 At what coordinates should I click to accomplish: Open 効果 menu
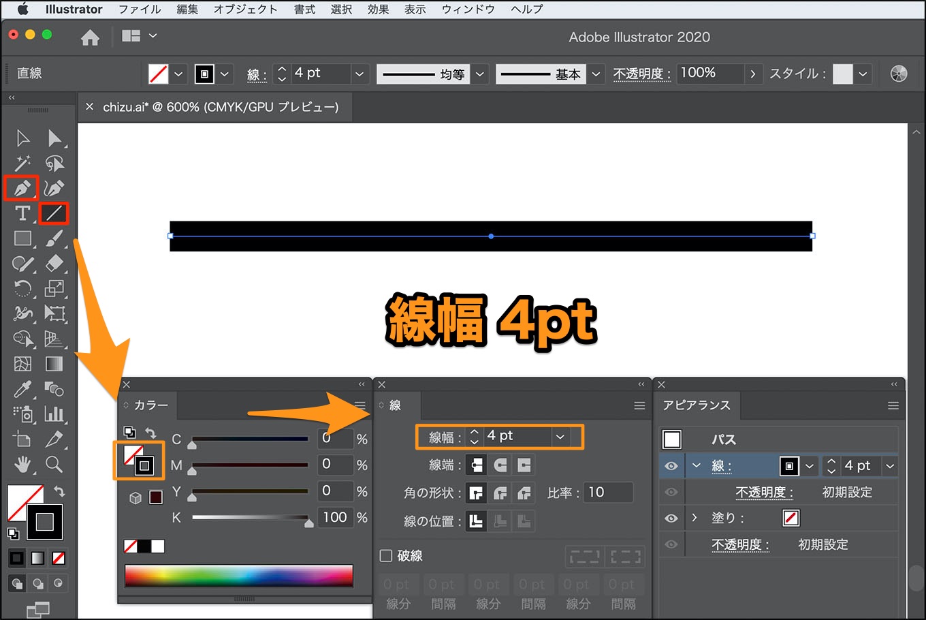tap(378, 10)
